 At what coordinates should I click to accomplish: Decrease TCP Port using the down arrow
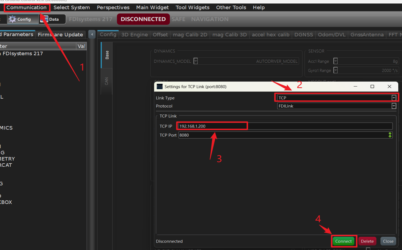(x=390, y=137)
